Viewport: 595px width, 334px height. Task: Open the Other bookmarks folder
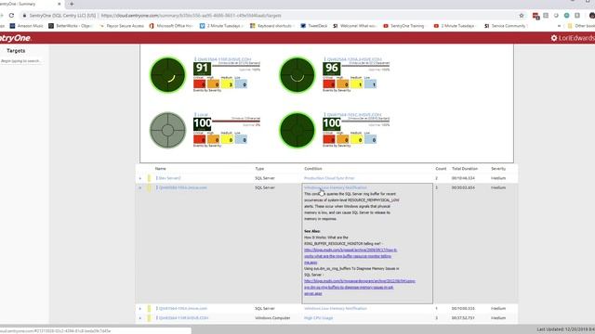(581, 26)
